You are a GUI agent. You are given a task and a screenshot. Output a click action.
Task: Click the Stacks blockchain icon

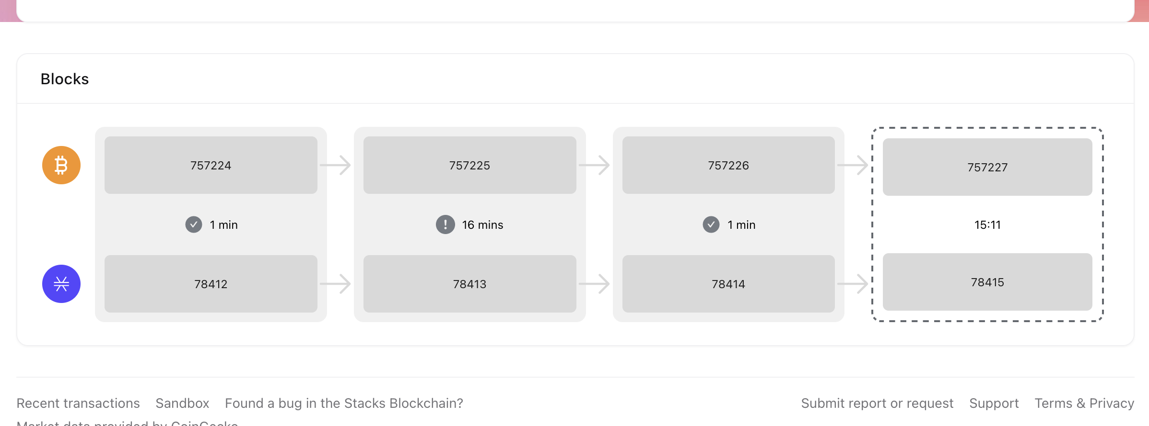(x=61, y=283)
